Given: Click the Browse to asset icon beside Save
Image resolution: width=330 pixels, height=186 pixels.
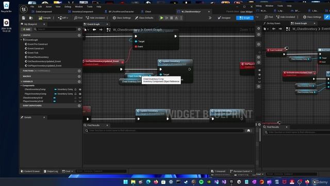Looking at the screenshot, I should pyautogui.click(x=31, y=18).
